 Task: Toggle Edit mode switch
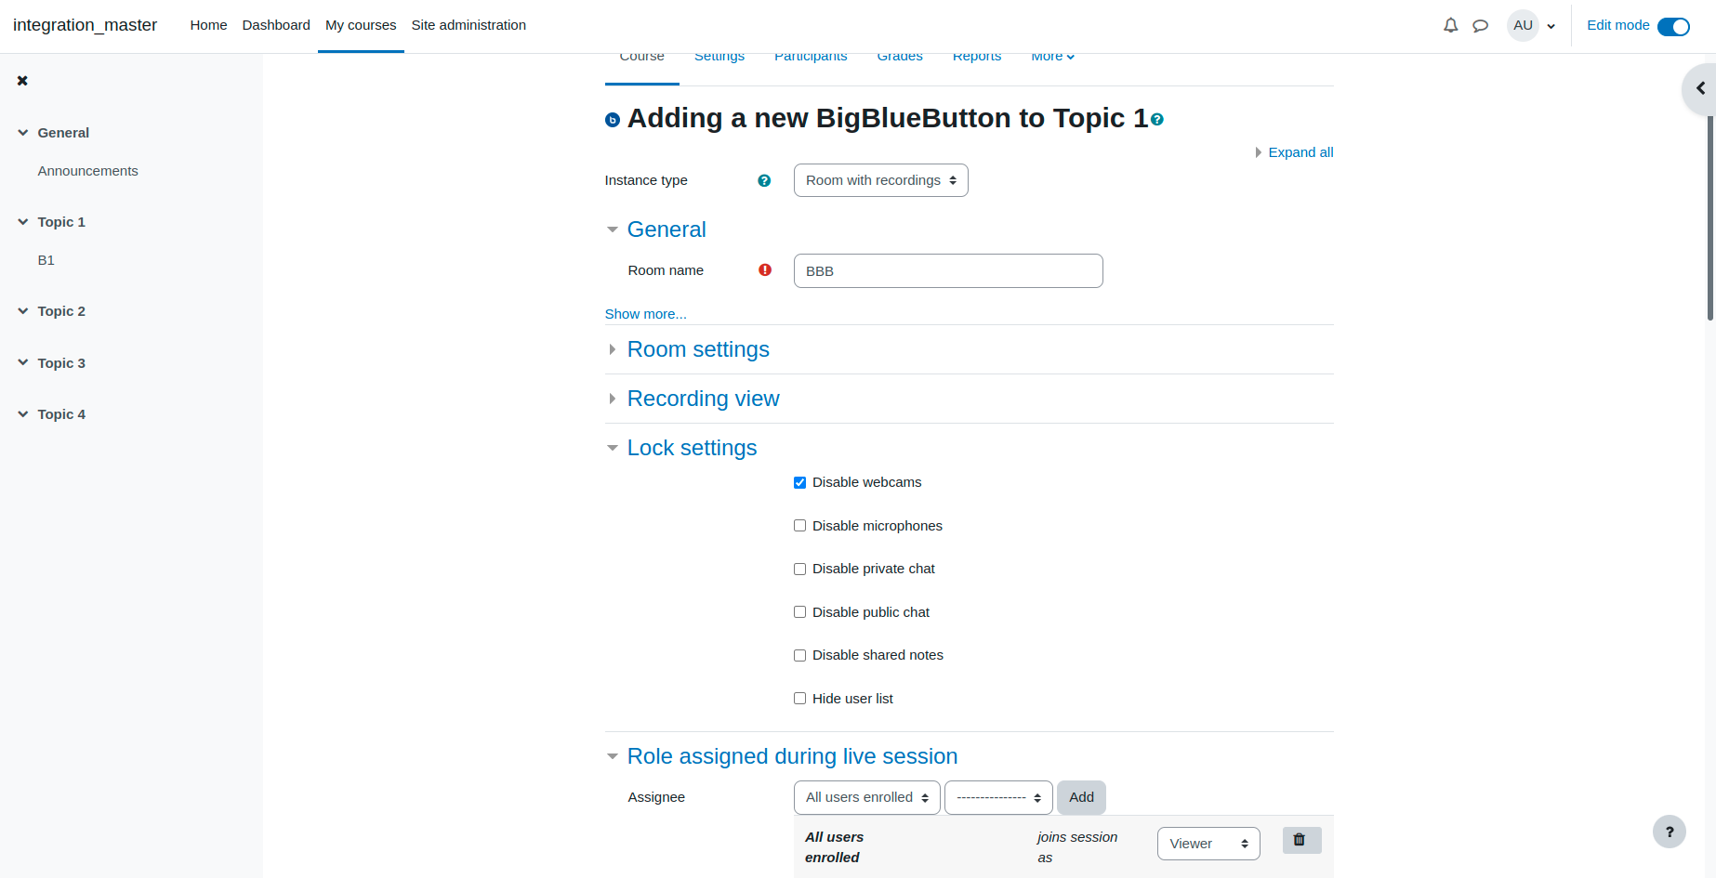click(1673, 26)
